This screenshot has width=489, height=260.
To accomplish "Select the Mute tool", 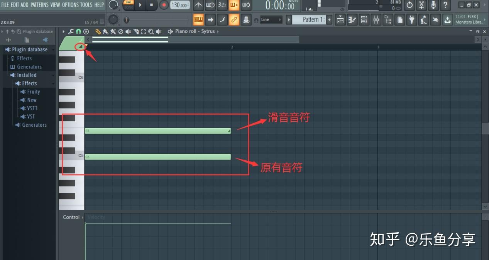I will (128, 31).
